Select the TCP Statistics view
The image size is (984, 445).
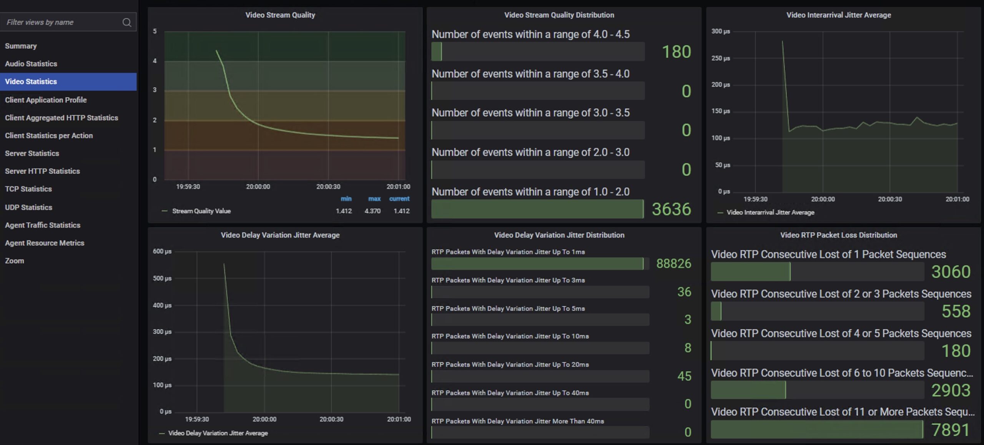tap(28, 189)
